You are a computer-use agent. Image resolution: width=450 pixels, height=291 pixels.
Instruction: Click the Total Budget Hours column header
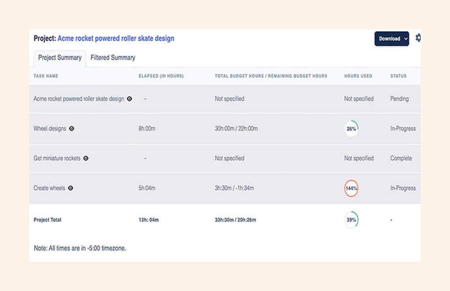(271, 76)
